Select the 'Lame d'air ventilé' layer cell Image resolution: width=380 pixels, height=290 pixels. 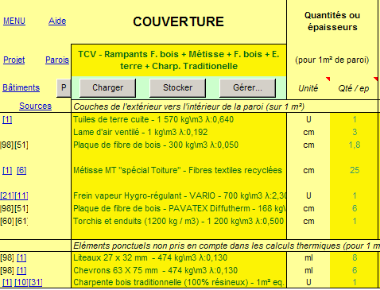pos(179,132)
